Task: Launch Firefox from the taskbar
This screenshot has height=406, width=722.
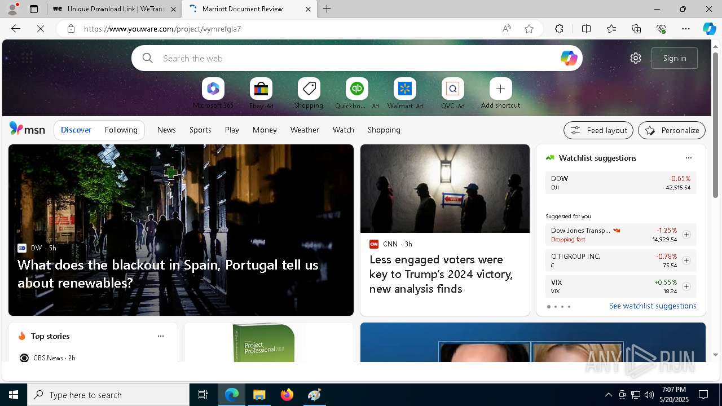Action: coord(287,395)
